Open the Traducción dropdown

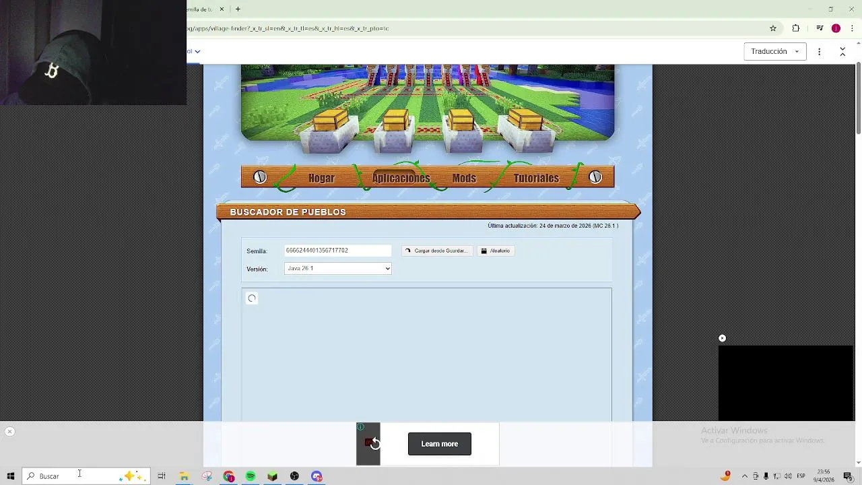pos(775,51)
